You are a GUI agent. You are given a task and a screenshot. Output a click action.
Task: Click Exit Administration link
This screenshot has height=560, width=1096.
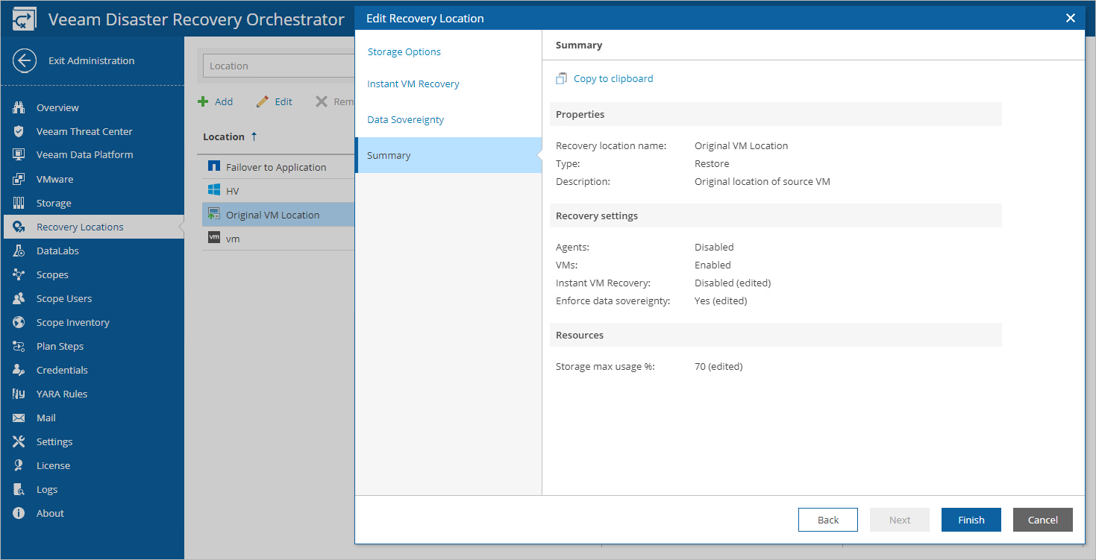[92, 60]
